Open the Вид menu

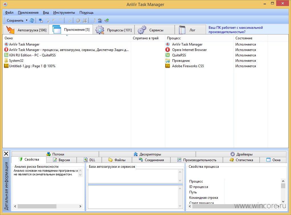pyautogui.click(x=46, y=13)
